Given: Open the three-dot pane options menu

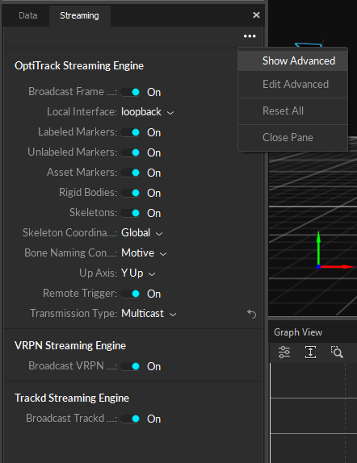Looking at the screenshot, I should (250, 36).
